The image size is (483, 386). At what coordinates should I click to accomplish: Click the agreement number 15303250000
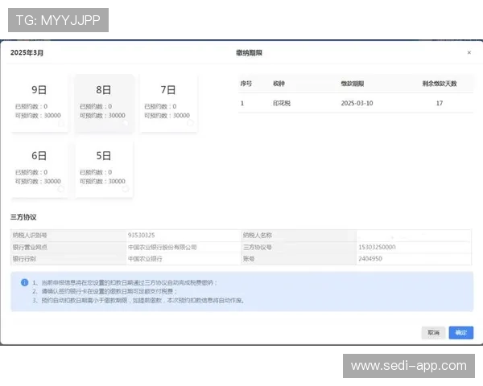coord(377,247)
